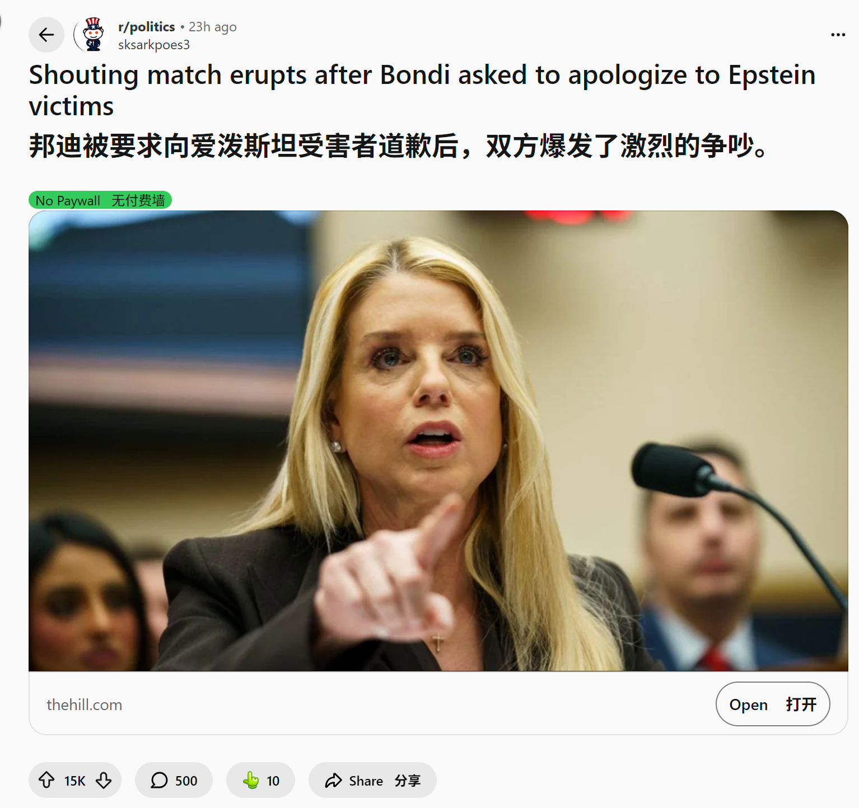Upvote the Bondi post
This screenshot has height=808, width=859.
46,780
